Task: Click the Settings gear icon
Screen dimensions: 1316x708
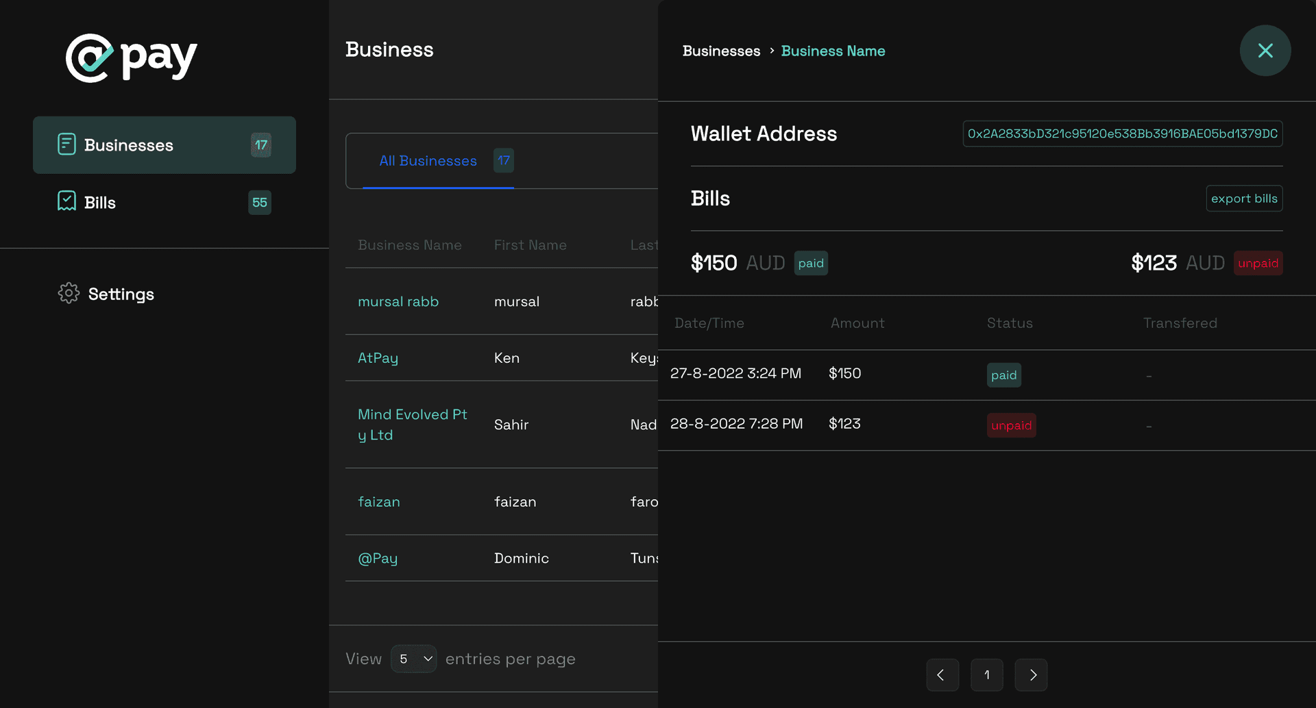Action: [x=69, y=293]
